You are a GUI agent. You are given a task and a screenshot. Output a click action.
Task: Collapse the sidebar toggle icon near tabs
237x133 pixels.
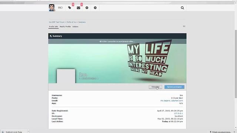point(184,26)
